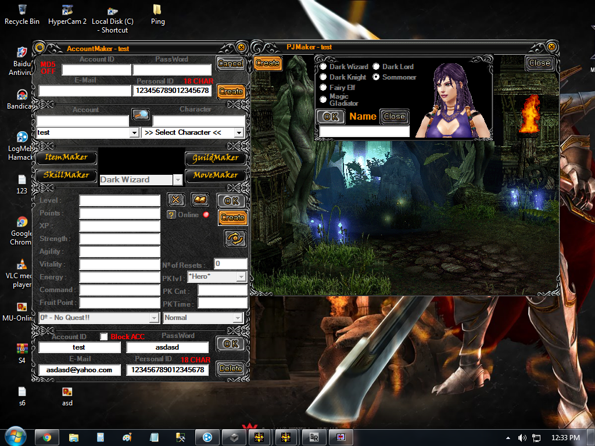
Task: Click OK next to account PassWord asdasd
Action: [231, 344]
